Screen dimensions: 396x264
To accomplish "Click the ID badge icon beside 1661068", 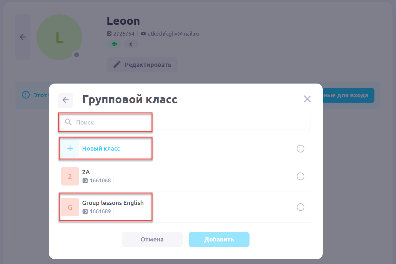I will (x=85, y=181).
